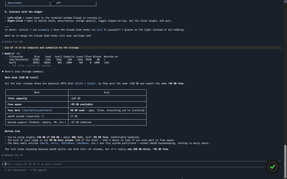Screen dimensions: 287x179
Task: Toggle the SessionEnd off indicator
Action: coord(54,3)
